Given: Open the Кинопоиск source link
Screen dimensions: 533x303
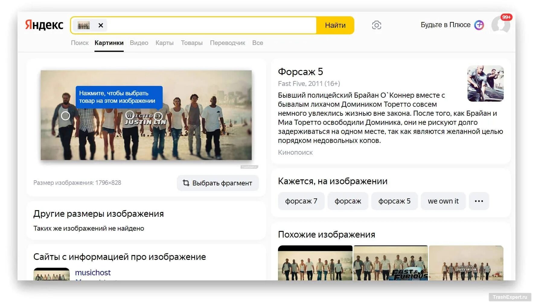Looking at the screenshot, I should coord(295,153).
